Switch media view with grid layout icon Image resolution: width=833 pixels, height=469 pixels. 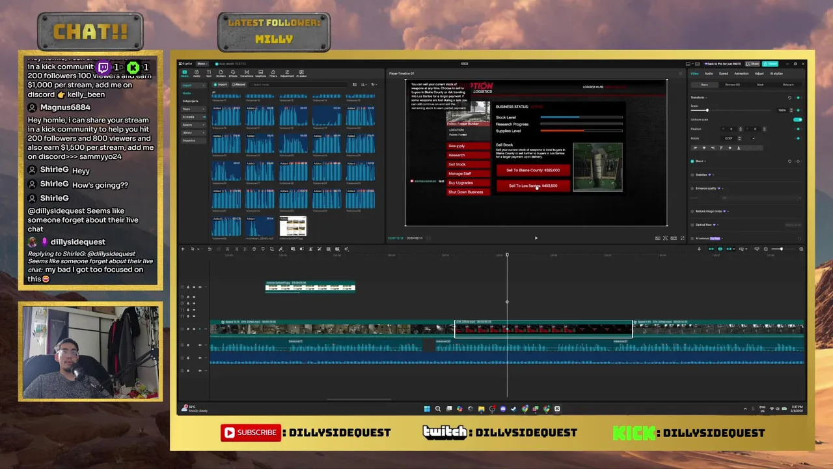355,85
